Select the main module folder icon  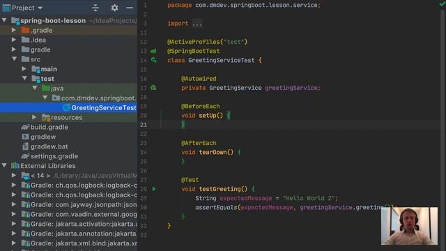[36, 69]
